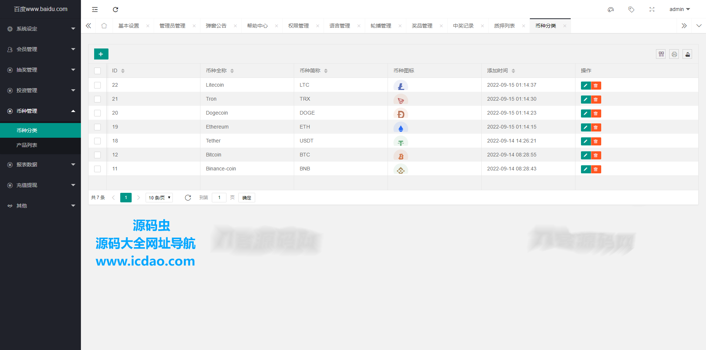The height and width of the screenshot is (350, 706).
Task: Expand the 充值提现 sidebar menu
Action: click(40, 185)
